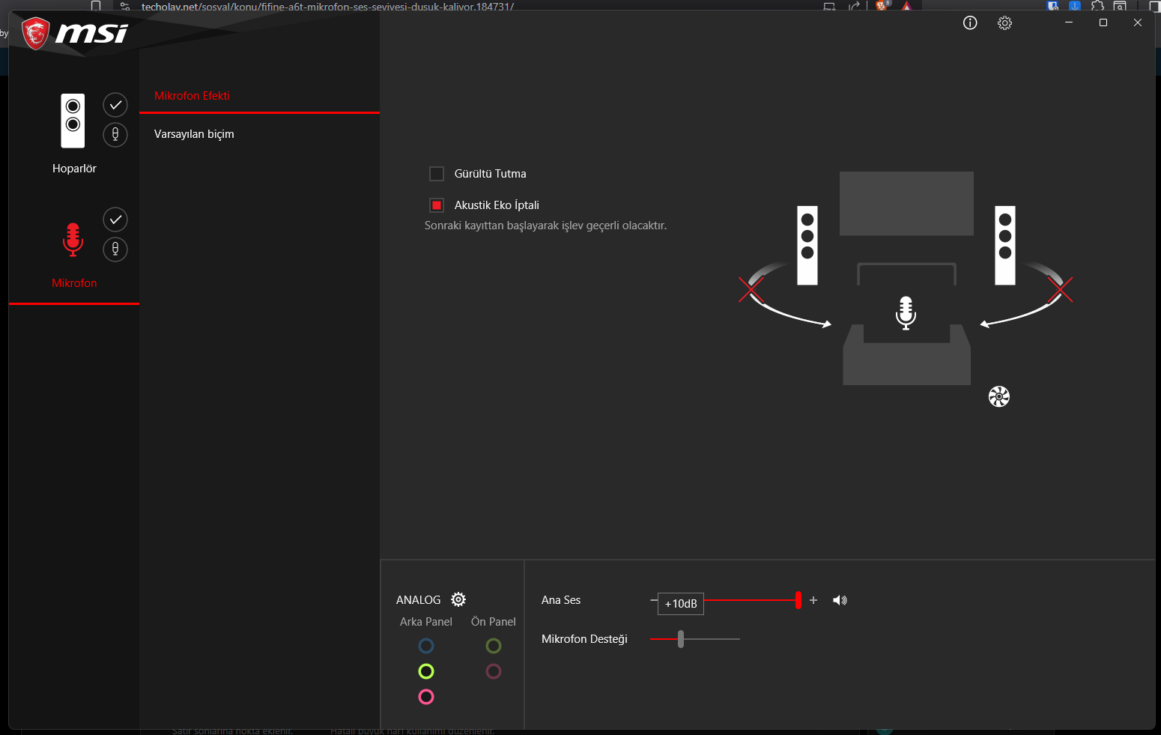Click the ANALOG label
This screenshot has width=1161, height=735.
click(x=419, y=600)
